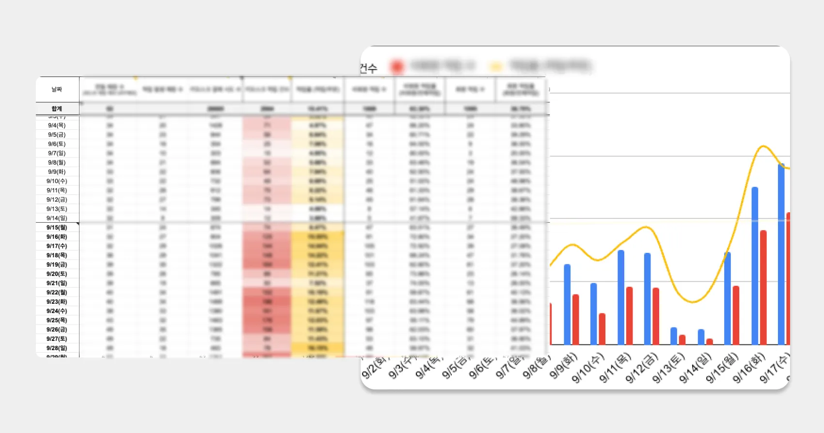Click the 9/28(일) row label
This screenshot has height=433, width=824.
(57, 348)
